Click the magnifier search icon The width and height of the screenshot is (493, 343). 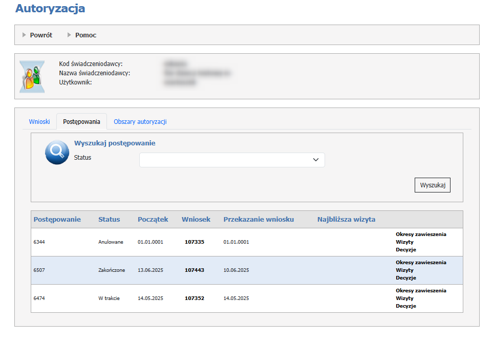tap(57, 152)
